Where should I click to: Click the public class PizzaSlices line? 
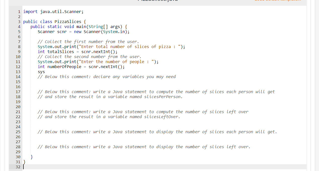coord(54,22)
